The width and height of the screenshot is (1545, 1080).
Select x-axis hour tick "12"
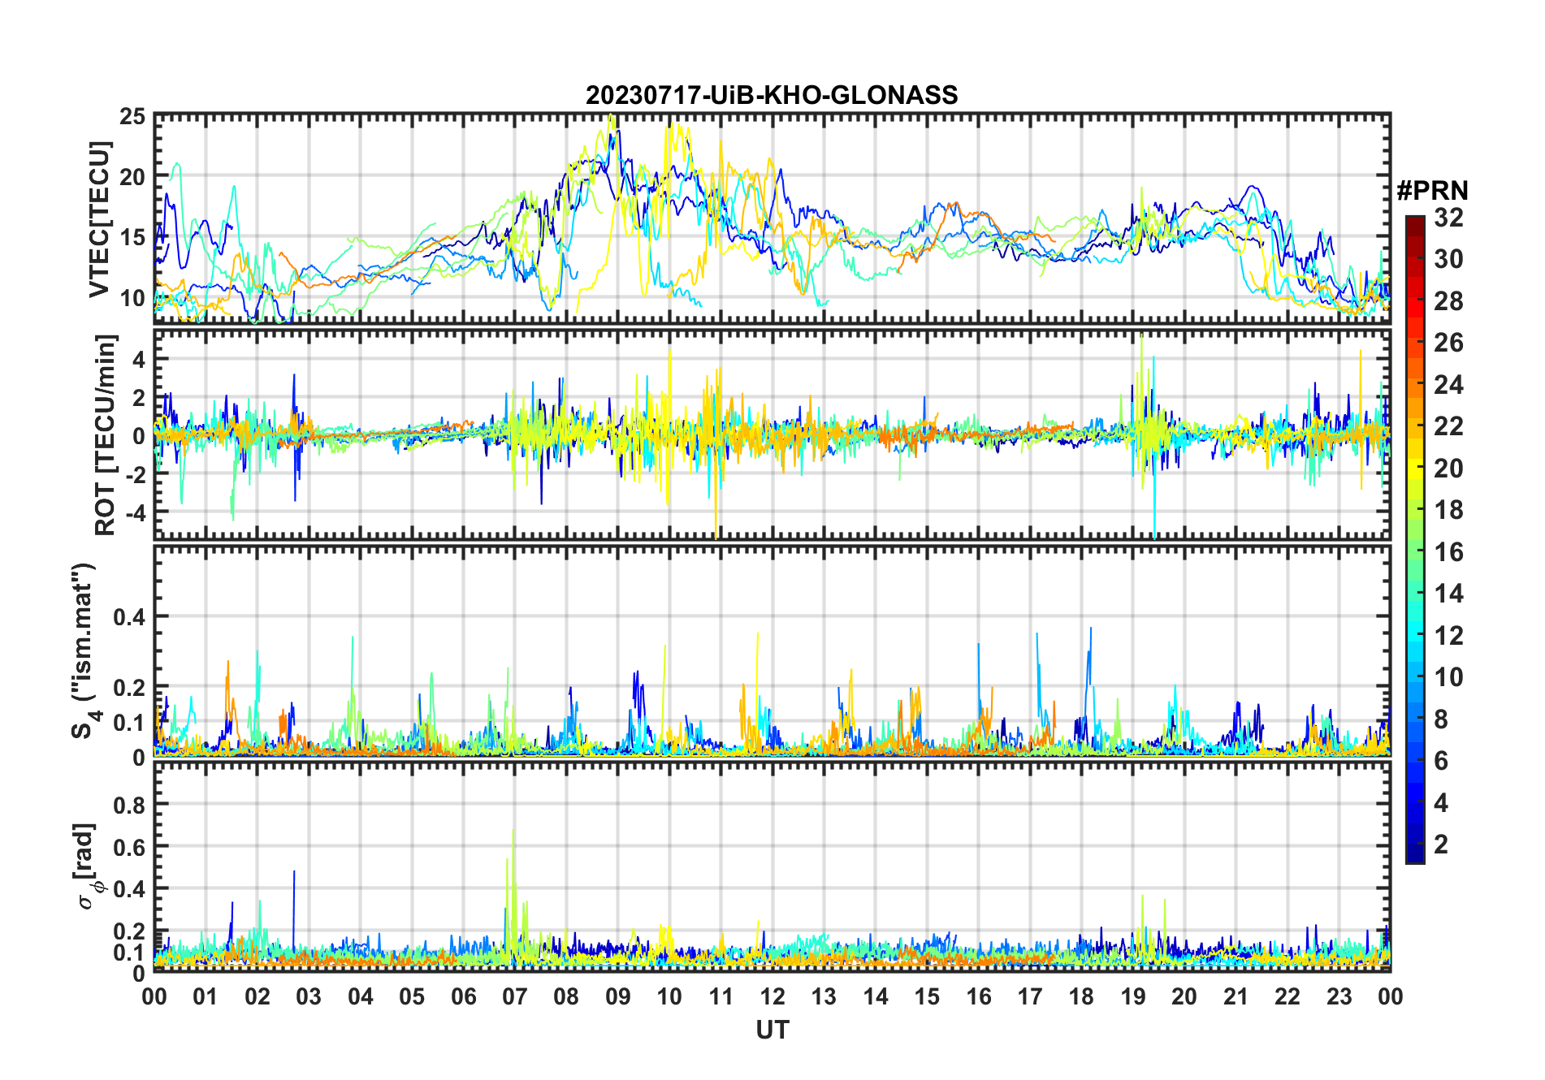[772, 996]
